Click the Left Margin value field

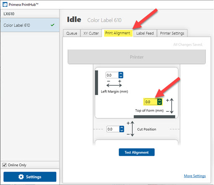112,75
